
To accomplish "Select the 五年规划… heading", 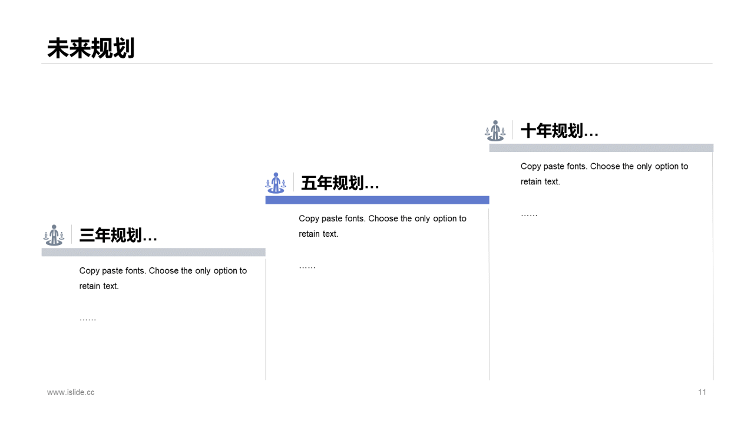I will (x=340, y=183).
